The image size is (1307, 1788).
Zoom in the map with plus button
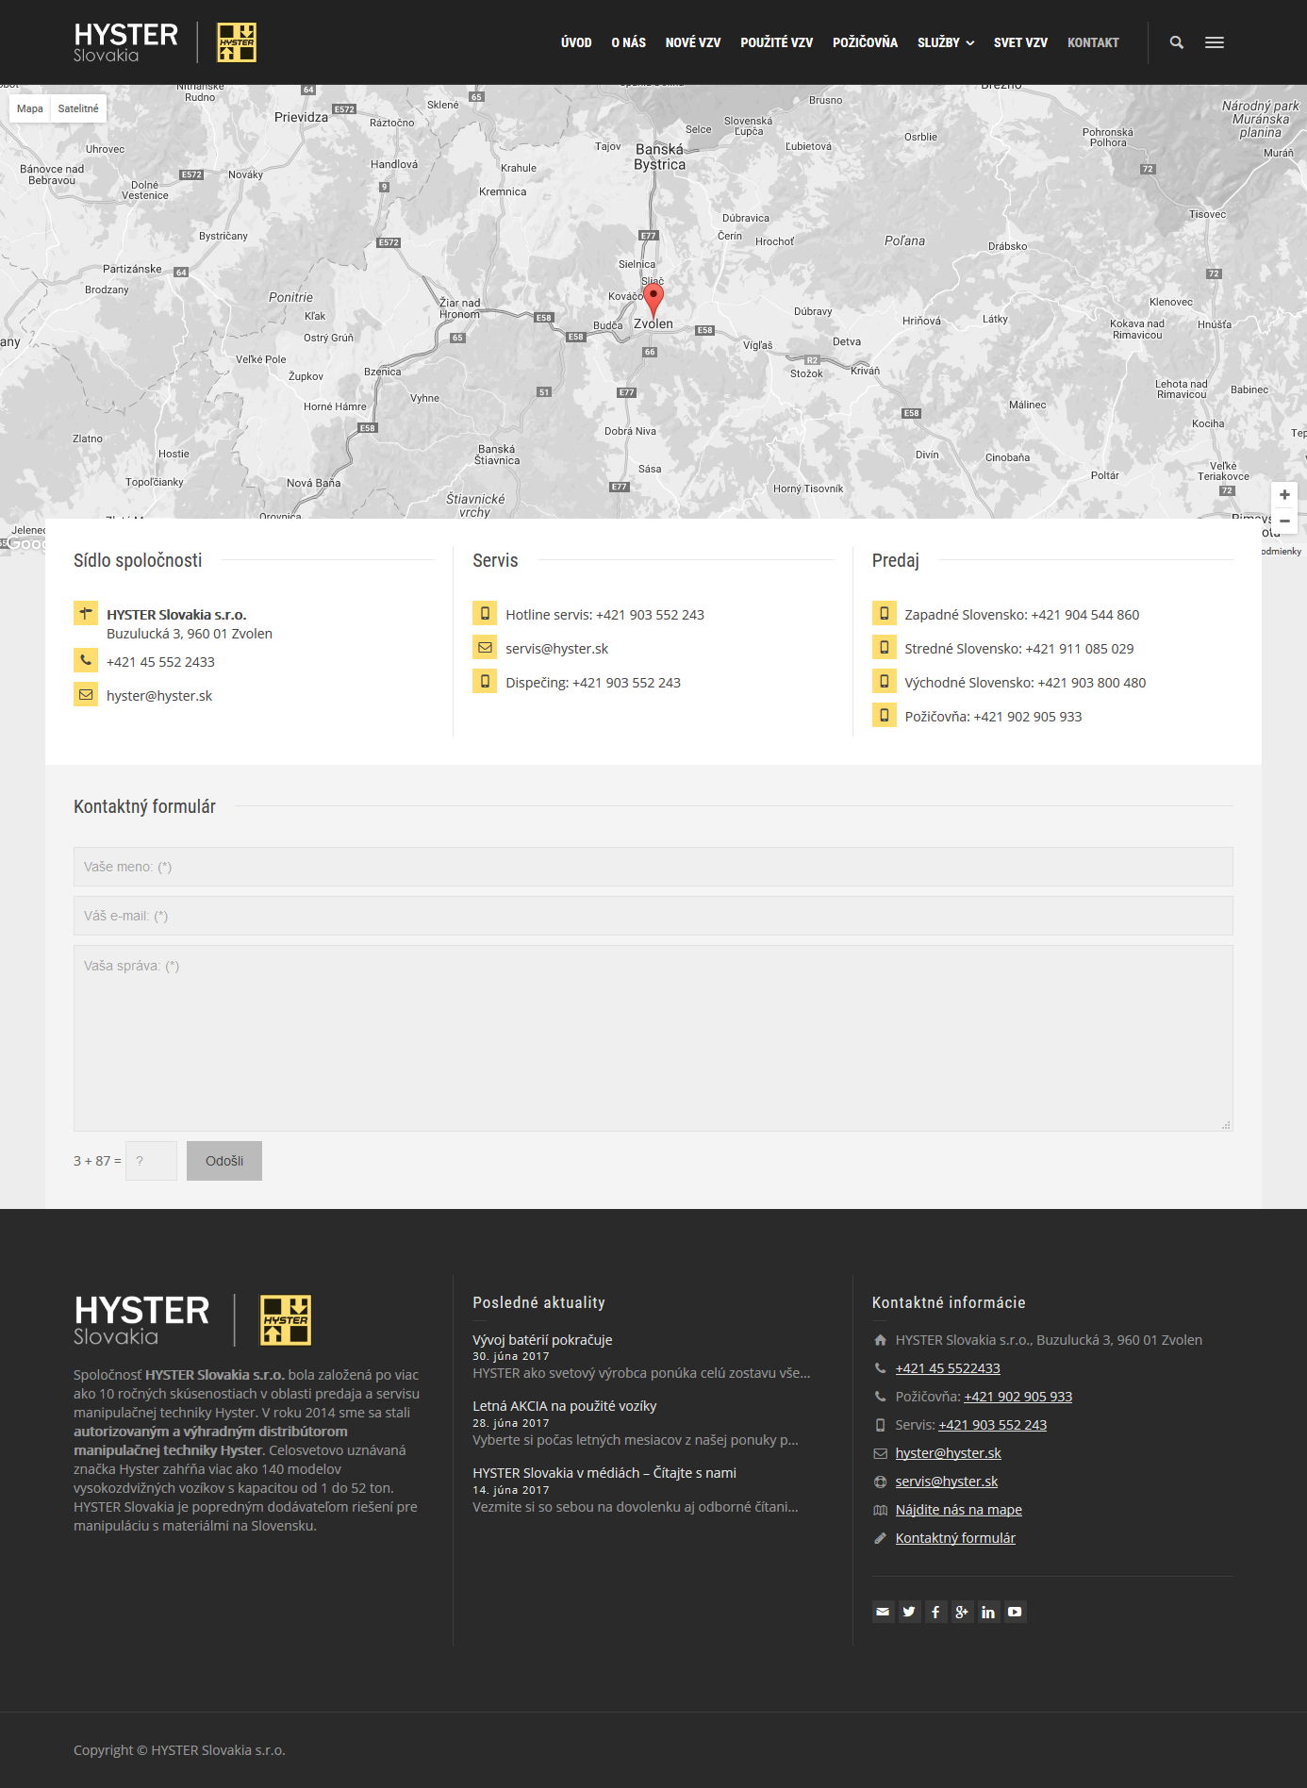tap(1284, 495)
